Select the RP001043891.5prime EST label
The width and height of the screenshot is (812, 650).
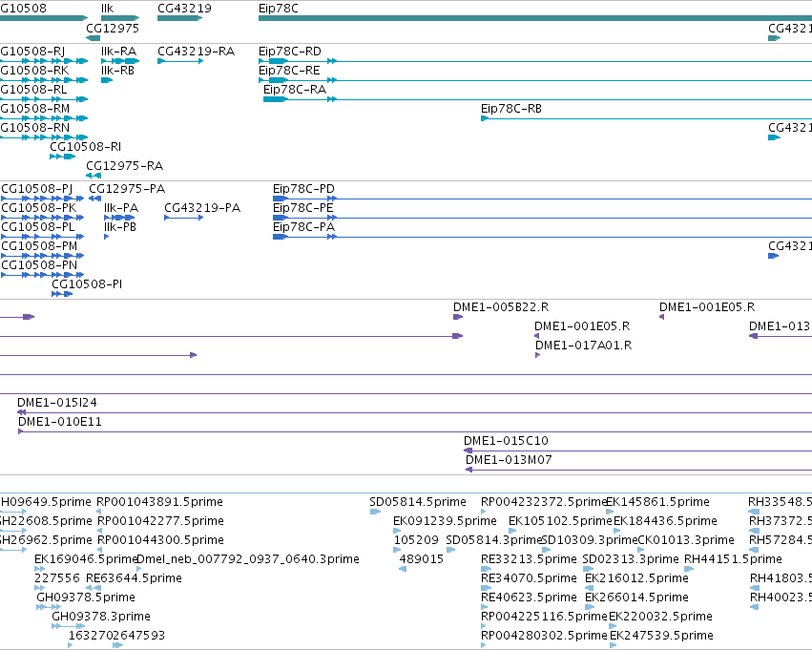click(159, 502)
